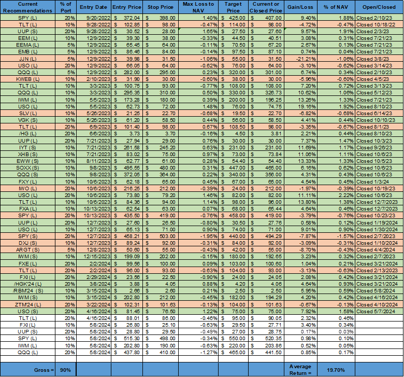The width and height of the screenshot is (404, 377).
Task: Select the 'DXJ (S)' ticker cell
Action: point(27,243)
